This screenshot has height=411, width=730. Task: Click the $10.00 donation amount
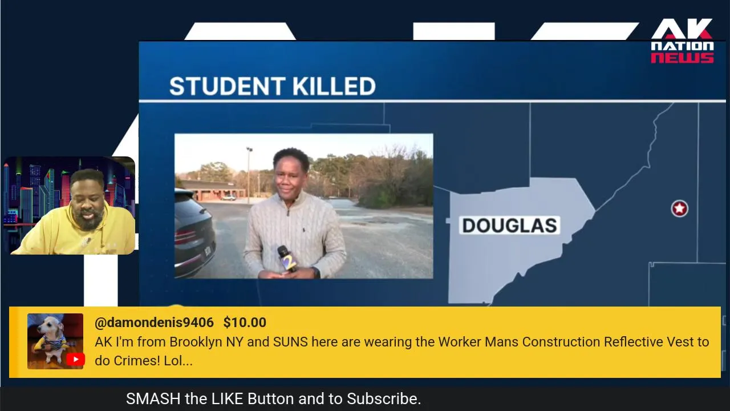point(245,323)
